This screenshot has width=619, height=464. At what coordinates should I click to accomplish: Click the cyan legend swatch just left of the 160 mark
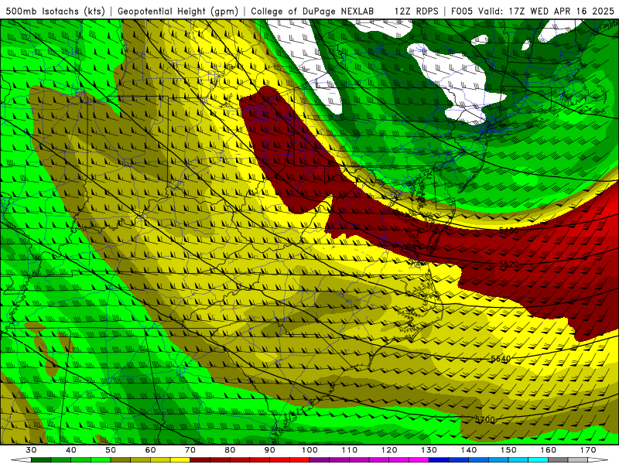pyautogui.click(x=539, y=460)
